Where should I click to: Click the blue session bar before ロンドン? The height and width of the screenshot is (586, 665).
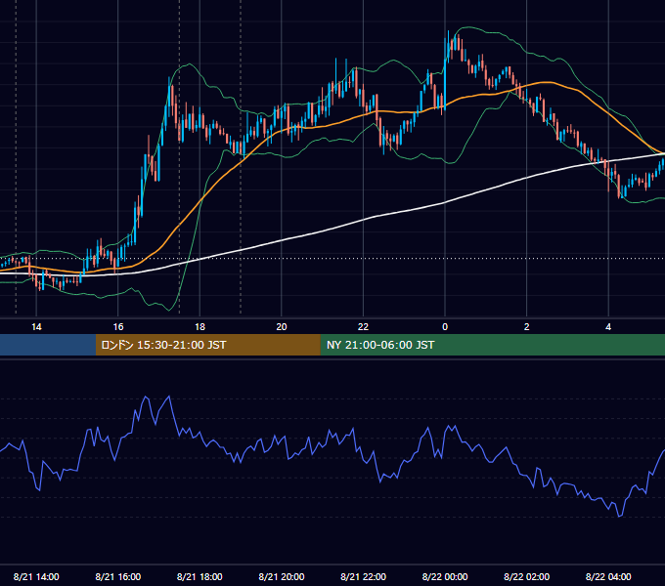click(x=48, y=345)
